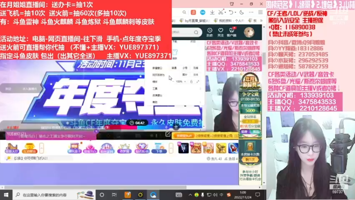Open the three-dots more options icon
This screenshot has width=355, height=200.
[251, 12]
